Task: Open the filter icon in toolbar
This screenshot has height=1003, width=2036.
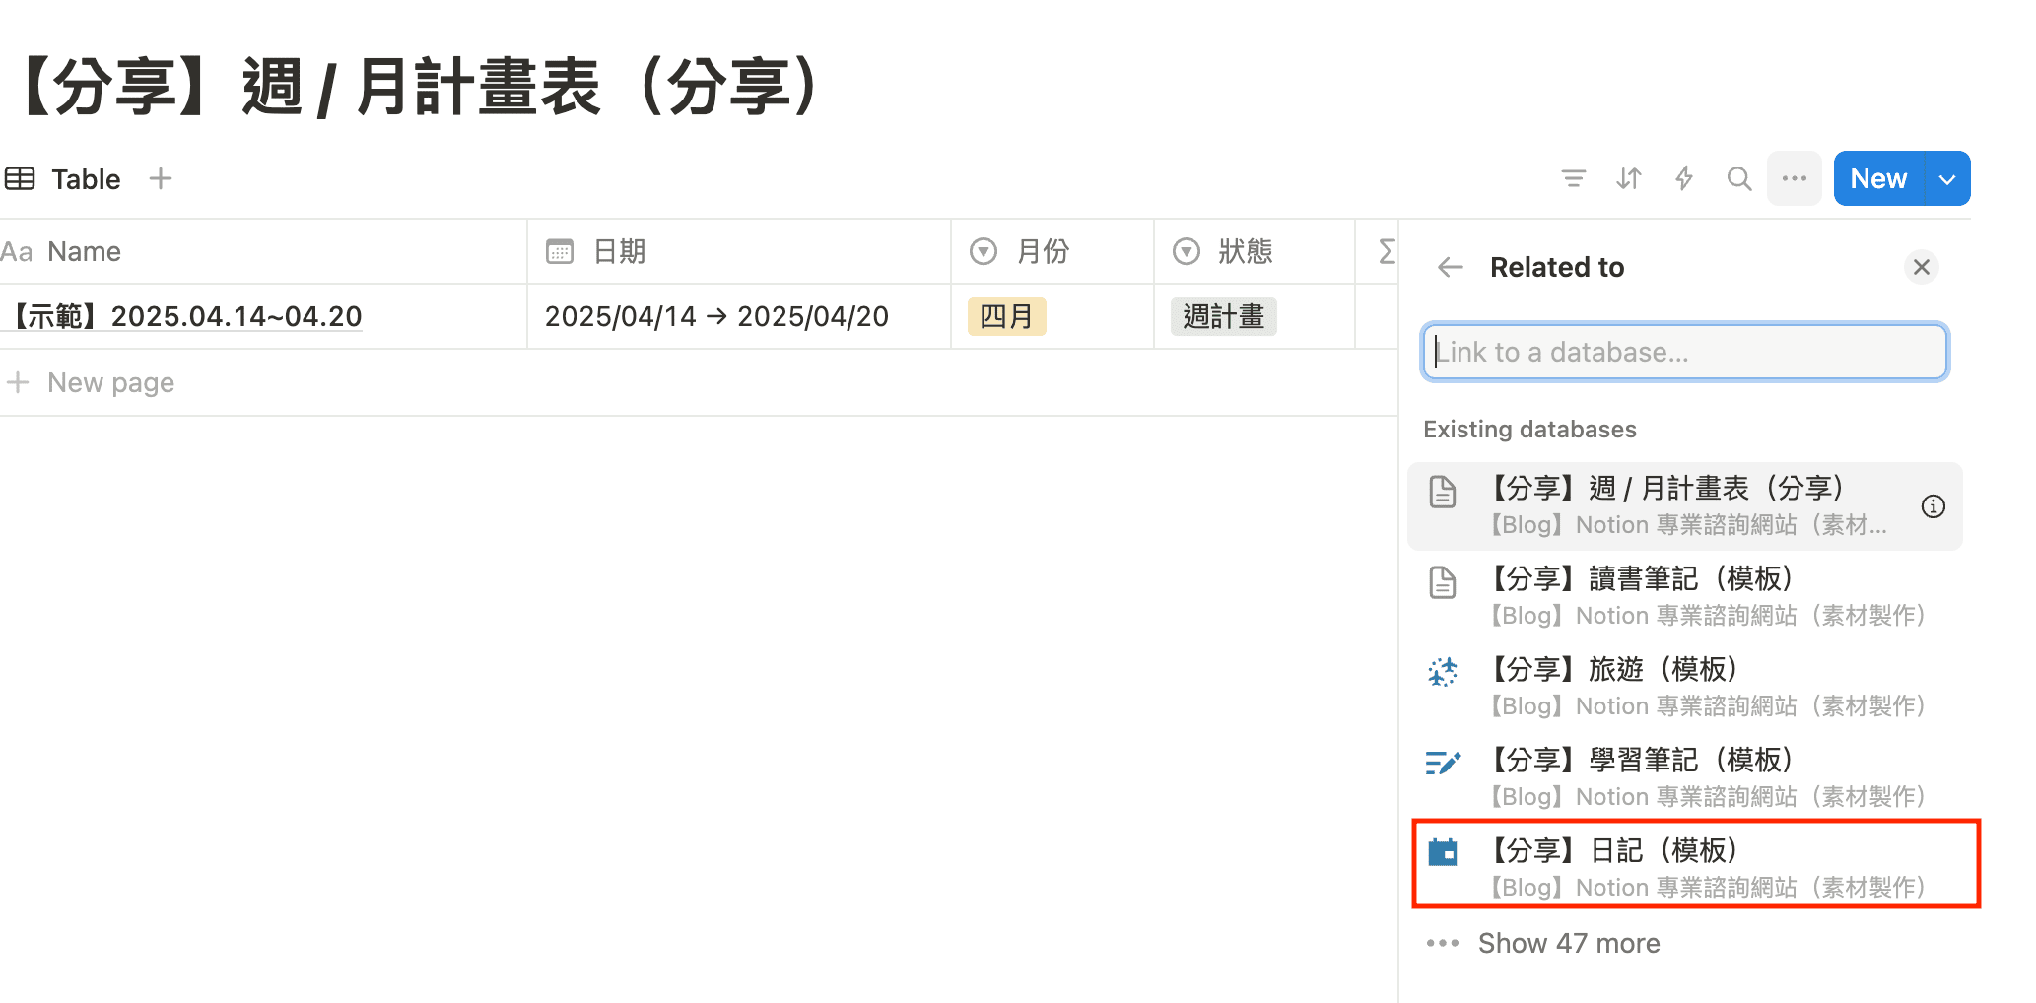Action: (x=1573, y=178)
